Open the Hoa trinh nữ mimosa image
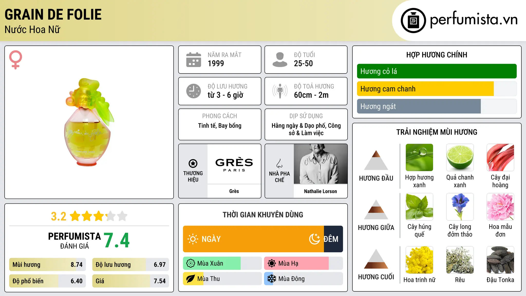 pyautogui.click(x=419, y=260)
